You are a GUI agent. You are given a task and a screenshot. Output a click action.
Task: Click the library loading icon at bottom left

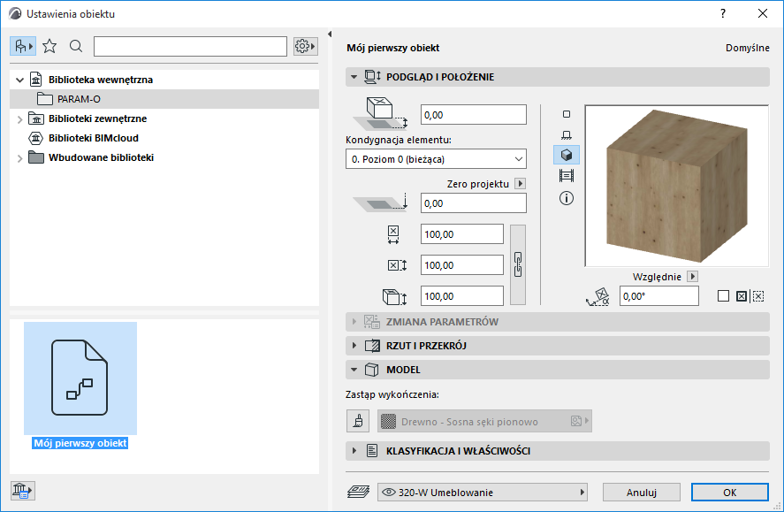[x=21, y=490]
